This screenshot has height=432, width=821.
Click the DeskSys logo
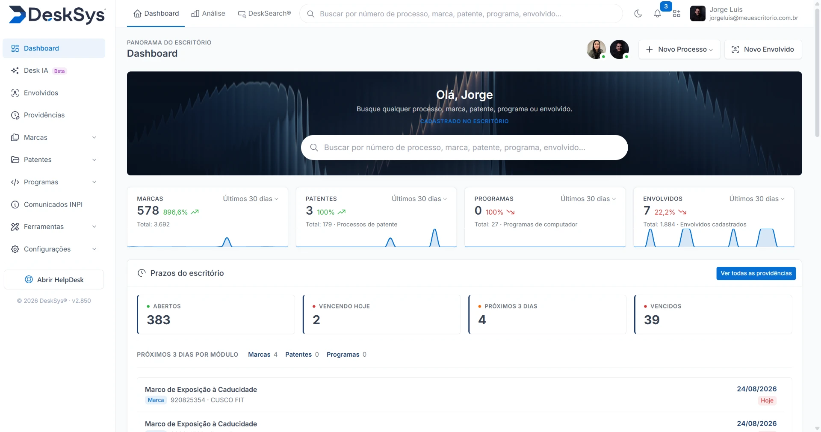pyautogui.click(x=57, y=15)
